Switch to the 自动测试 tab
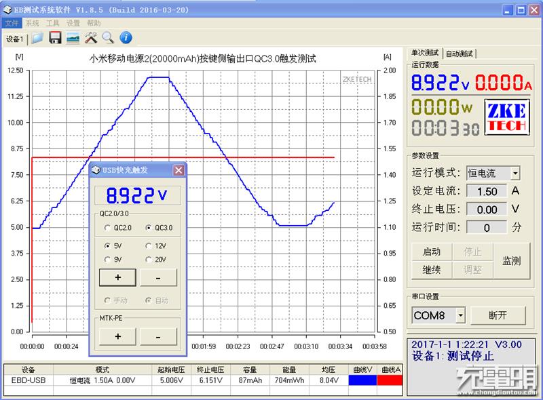This screenshot has height=400, width=543. point(460,54)
